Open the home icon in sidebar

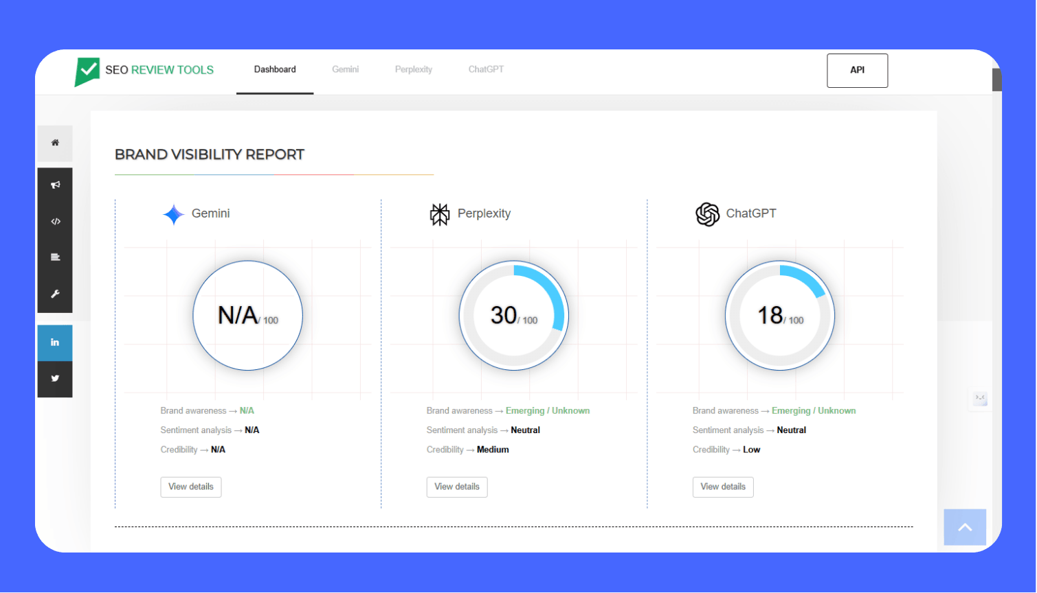[x=55, y=143]
